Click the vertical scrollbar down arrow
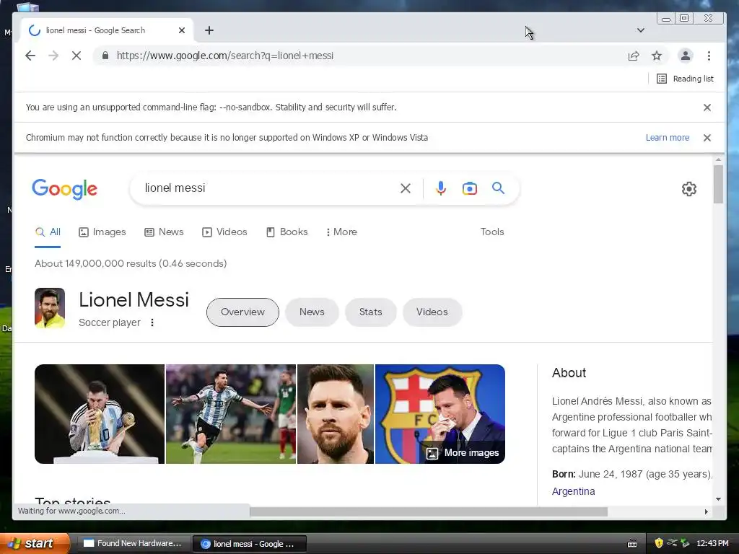This screenshot has height=554, width=739. point(718,499)
